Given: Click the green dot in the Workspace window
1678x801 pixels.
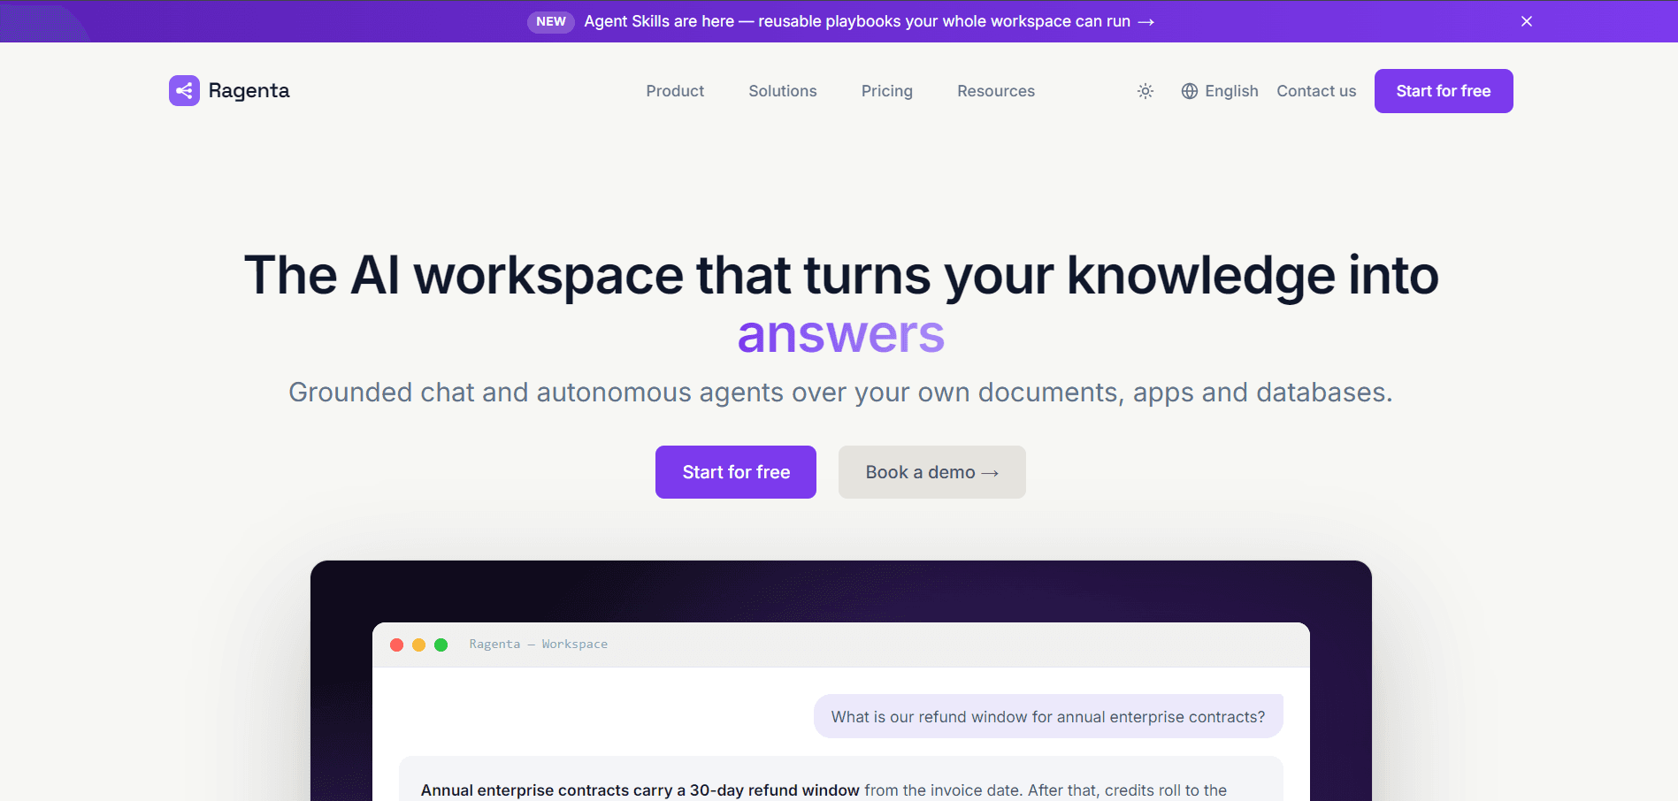Looking at the screenshot, I should click(x=441, y=645).
